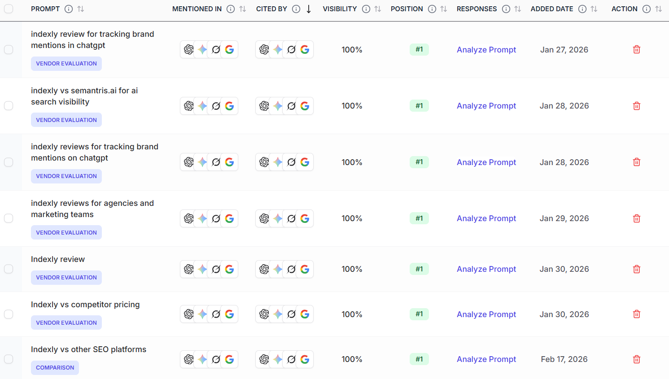
Task: Check the 'Indexly review' row checkbox
Action: click(9, 269)
